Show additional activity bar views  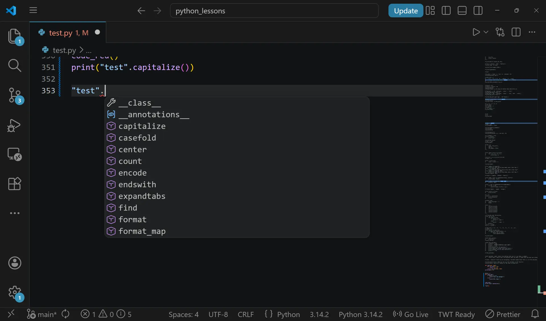tap(15, 213)
